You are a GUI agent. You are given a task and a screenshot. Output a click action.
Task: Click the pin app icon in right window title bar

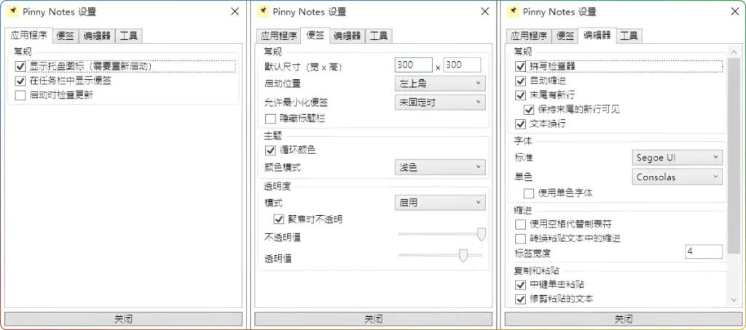click(x=513, y=12)
